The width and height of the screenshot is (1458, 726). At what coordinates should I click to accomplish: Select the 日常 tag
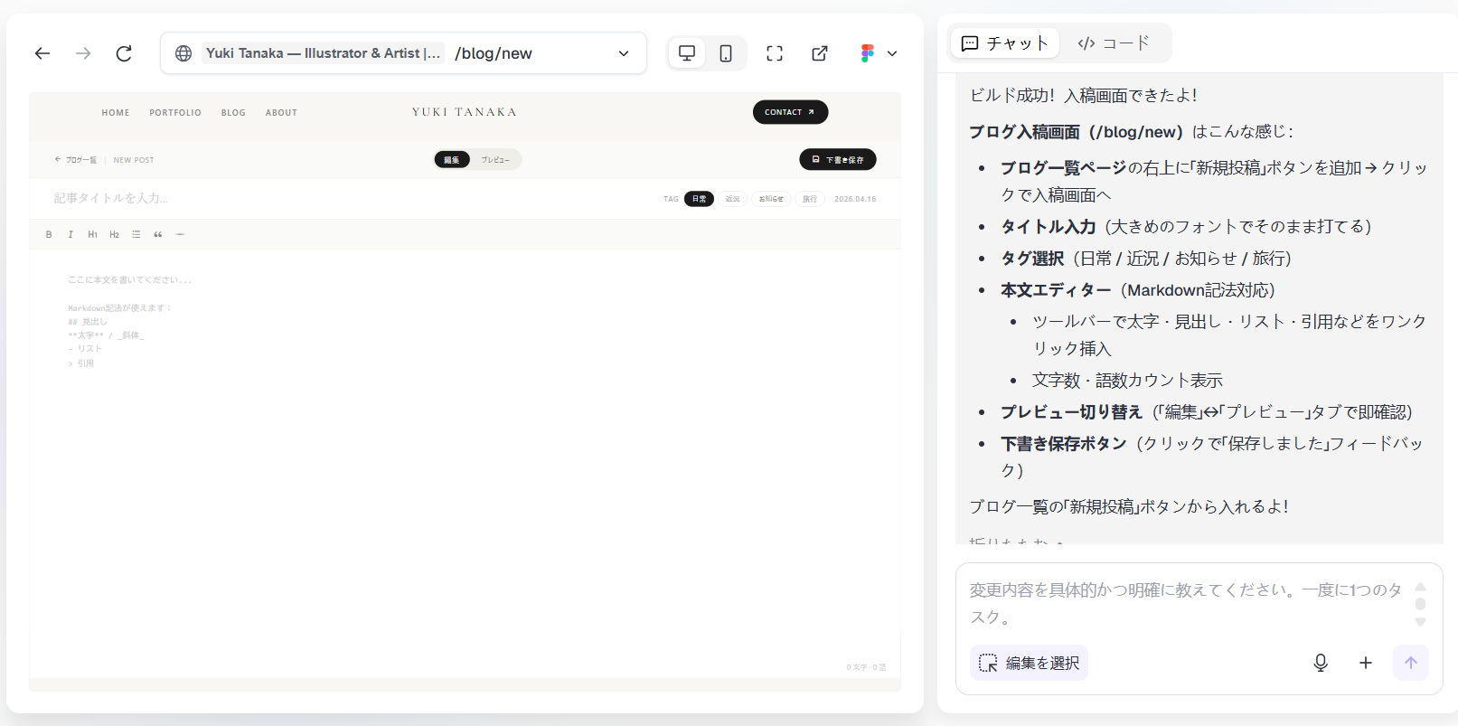coord(699,199)
